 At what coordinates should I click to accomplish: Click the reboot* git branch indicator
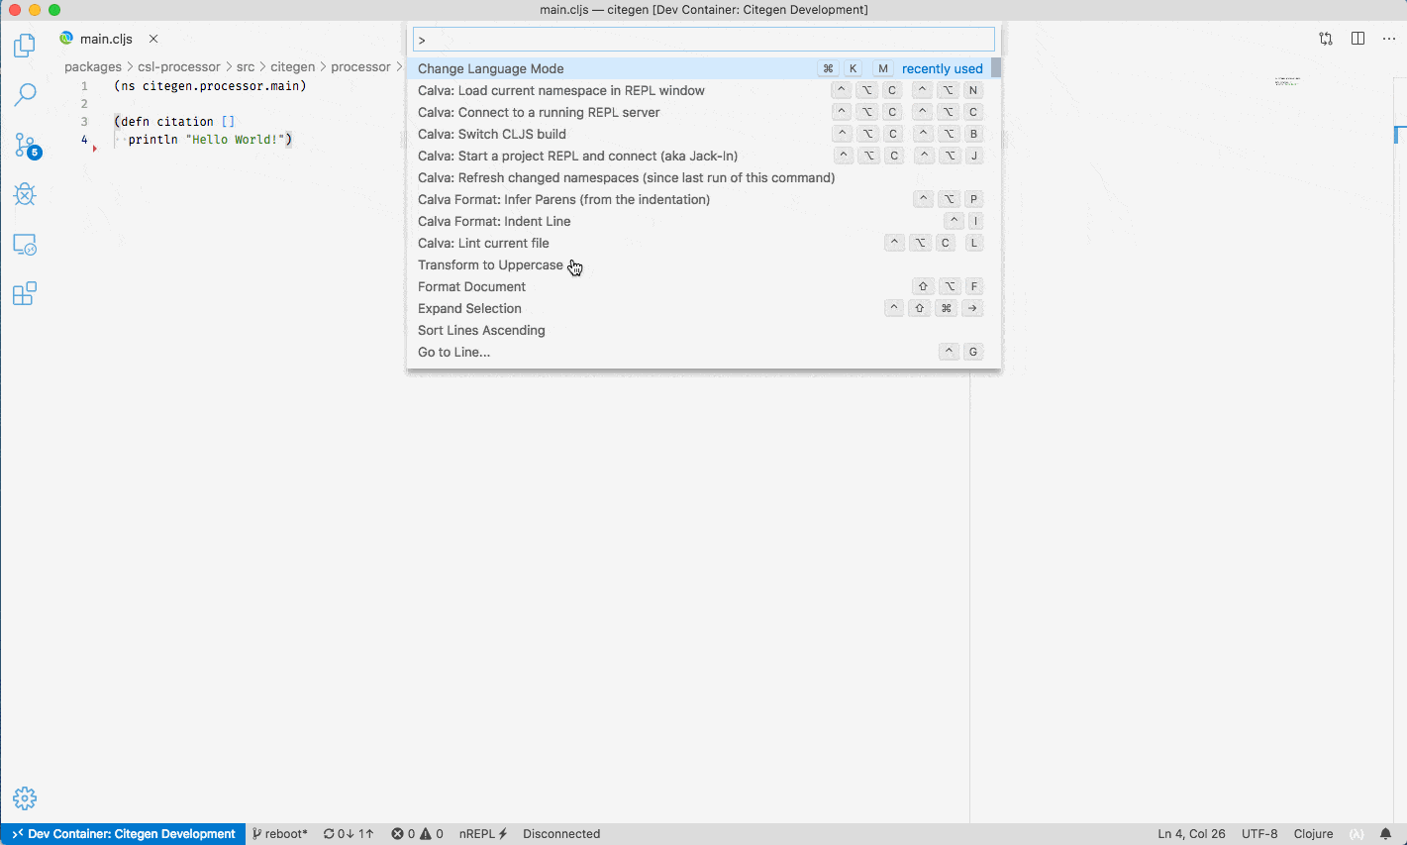click(x=280, y=834)
